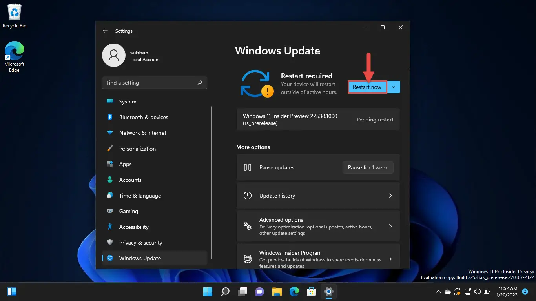Click the Settings back arrow

point(105,31)
